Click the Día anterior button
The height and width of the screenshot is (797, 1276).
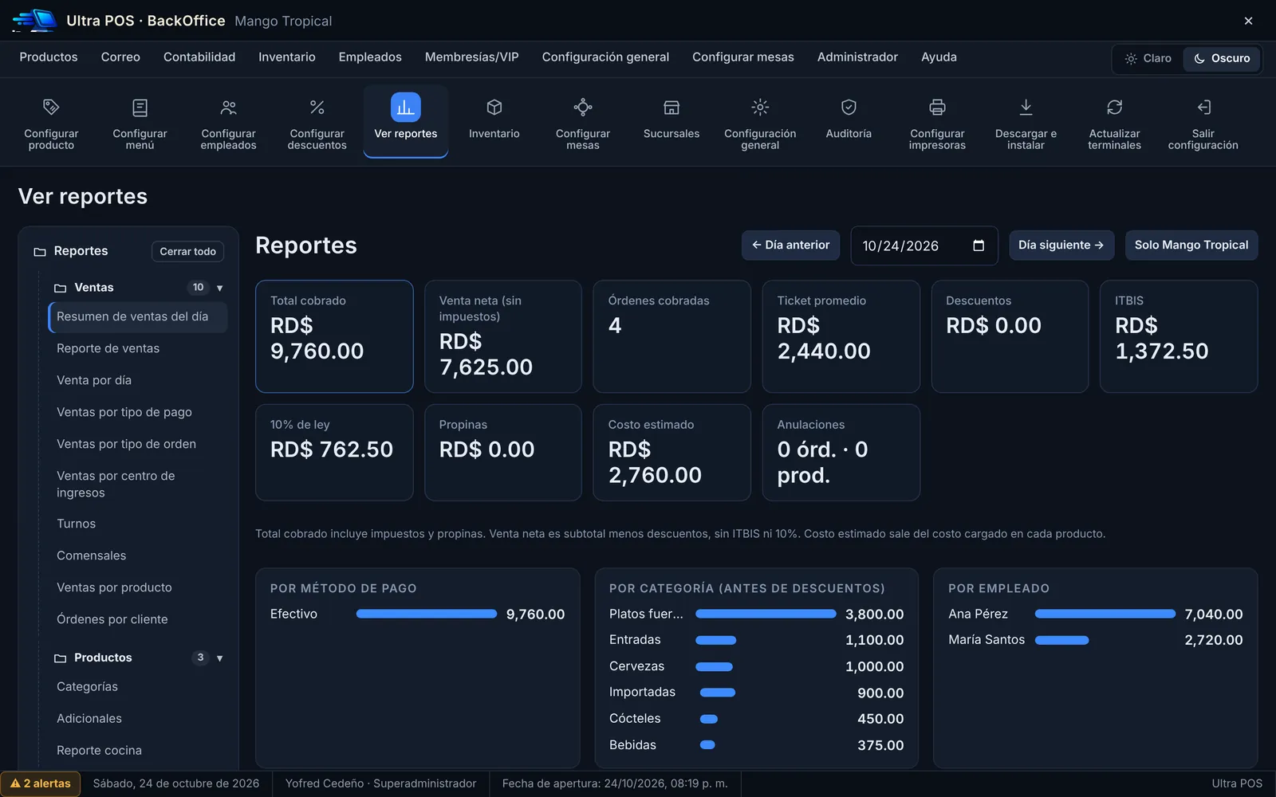pos(790,245)
